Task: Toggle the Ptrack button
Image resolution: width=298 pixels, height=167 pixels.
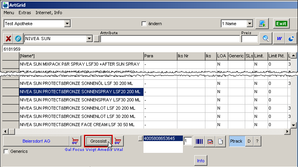Action: coord(237,141)
